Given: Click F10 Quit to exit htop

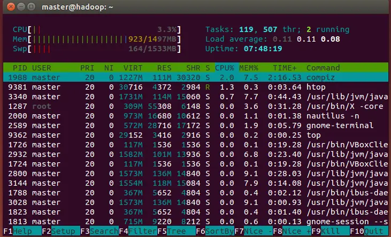Looking at the screenshot, I should (369, 231).
